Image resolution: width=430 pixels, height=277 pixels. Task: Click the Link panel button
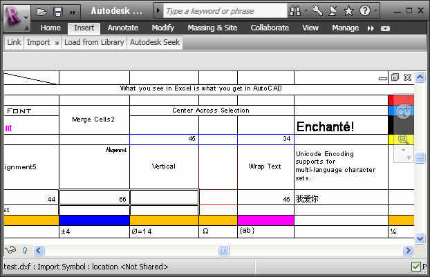coord(14,42)
